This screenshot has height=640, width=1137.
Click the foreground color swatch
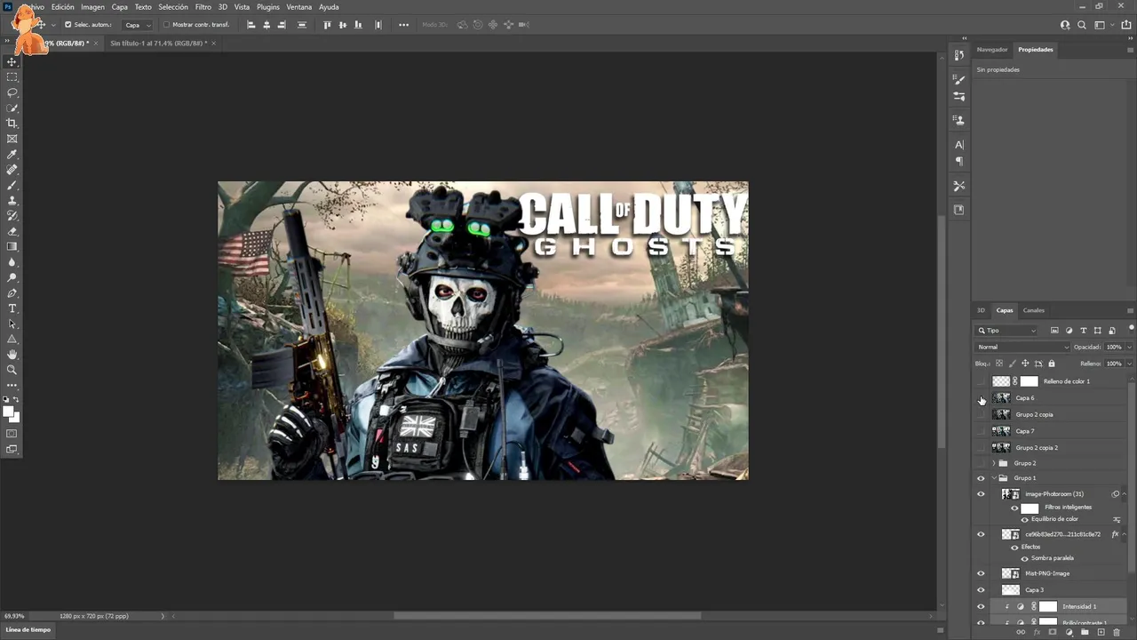coord(10,412)
